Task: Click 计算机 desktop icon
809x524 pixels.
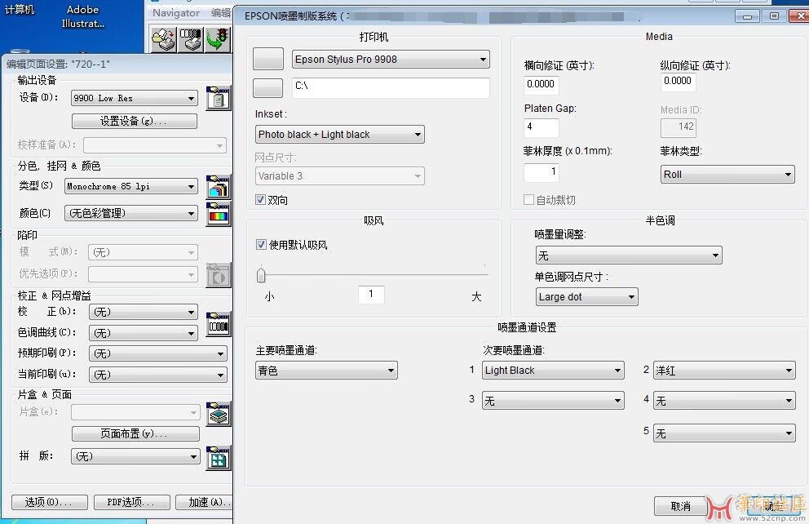Action: 19,10
